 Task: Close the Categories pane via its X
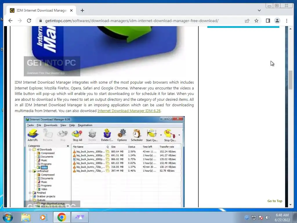point(68,146)
